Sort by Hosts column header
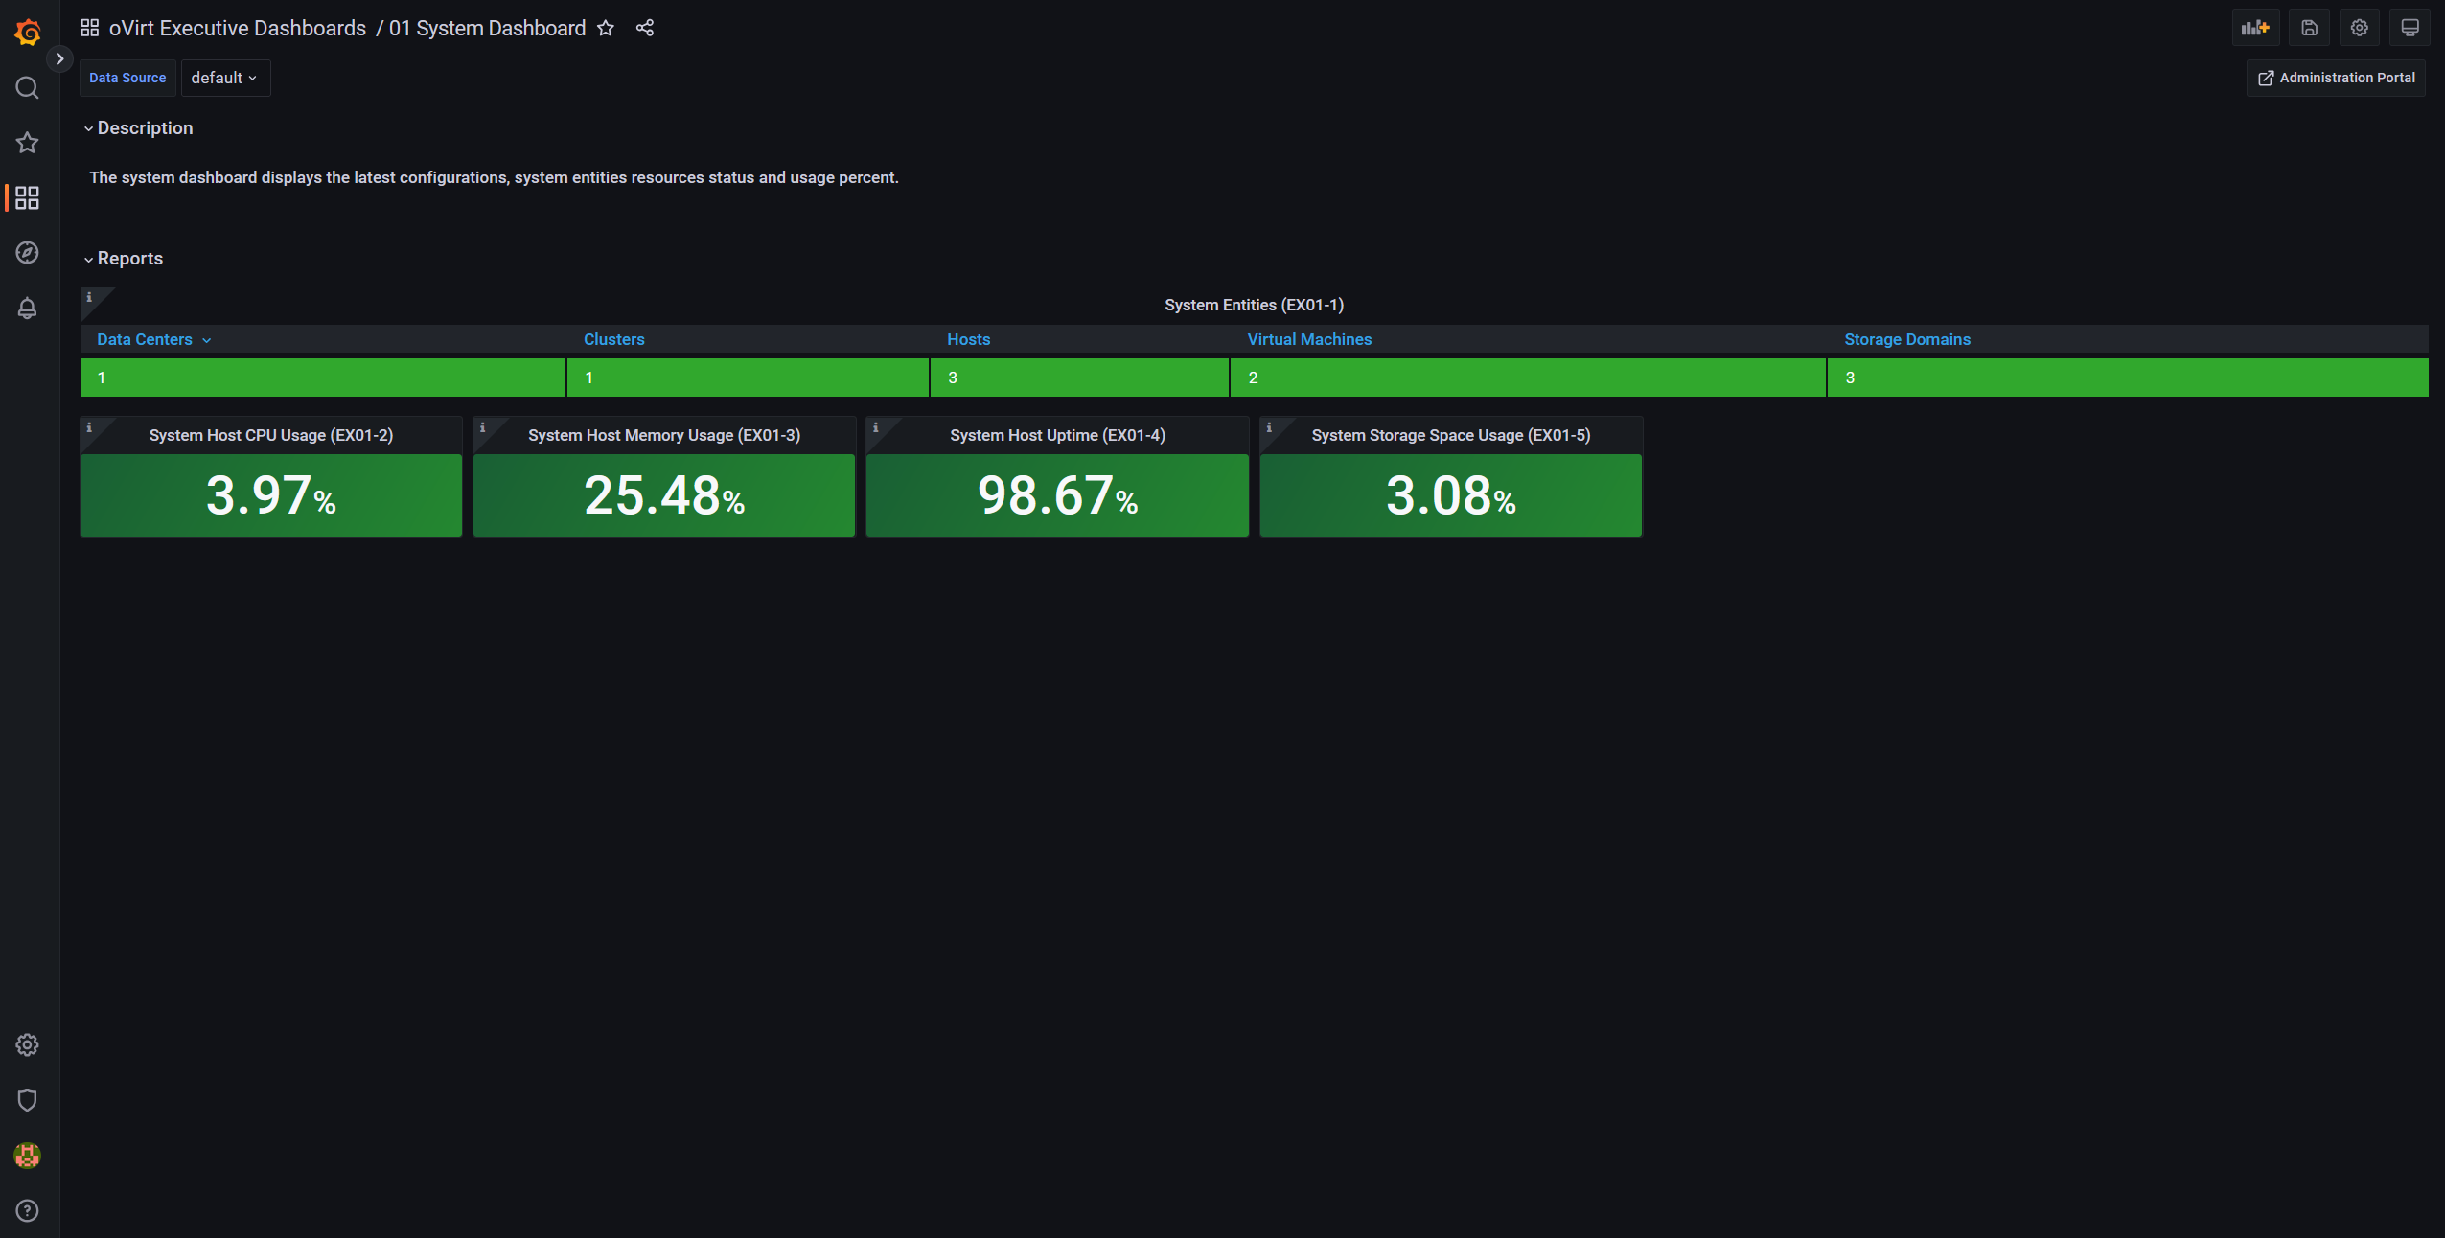This screenshot has width=2445, height=1238. pos(968,339)
